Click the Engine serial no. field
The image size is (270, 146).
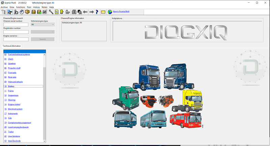(x=16, y=39)
